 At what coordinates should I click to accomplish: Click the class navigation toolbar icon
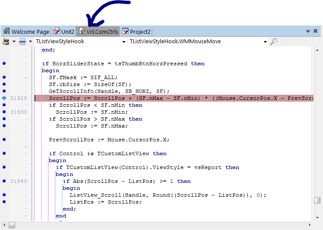6,42
